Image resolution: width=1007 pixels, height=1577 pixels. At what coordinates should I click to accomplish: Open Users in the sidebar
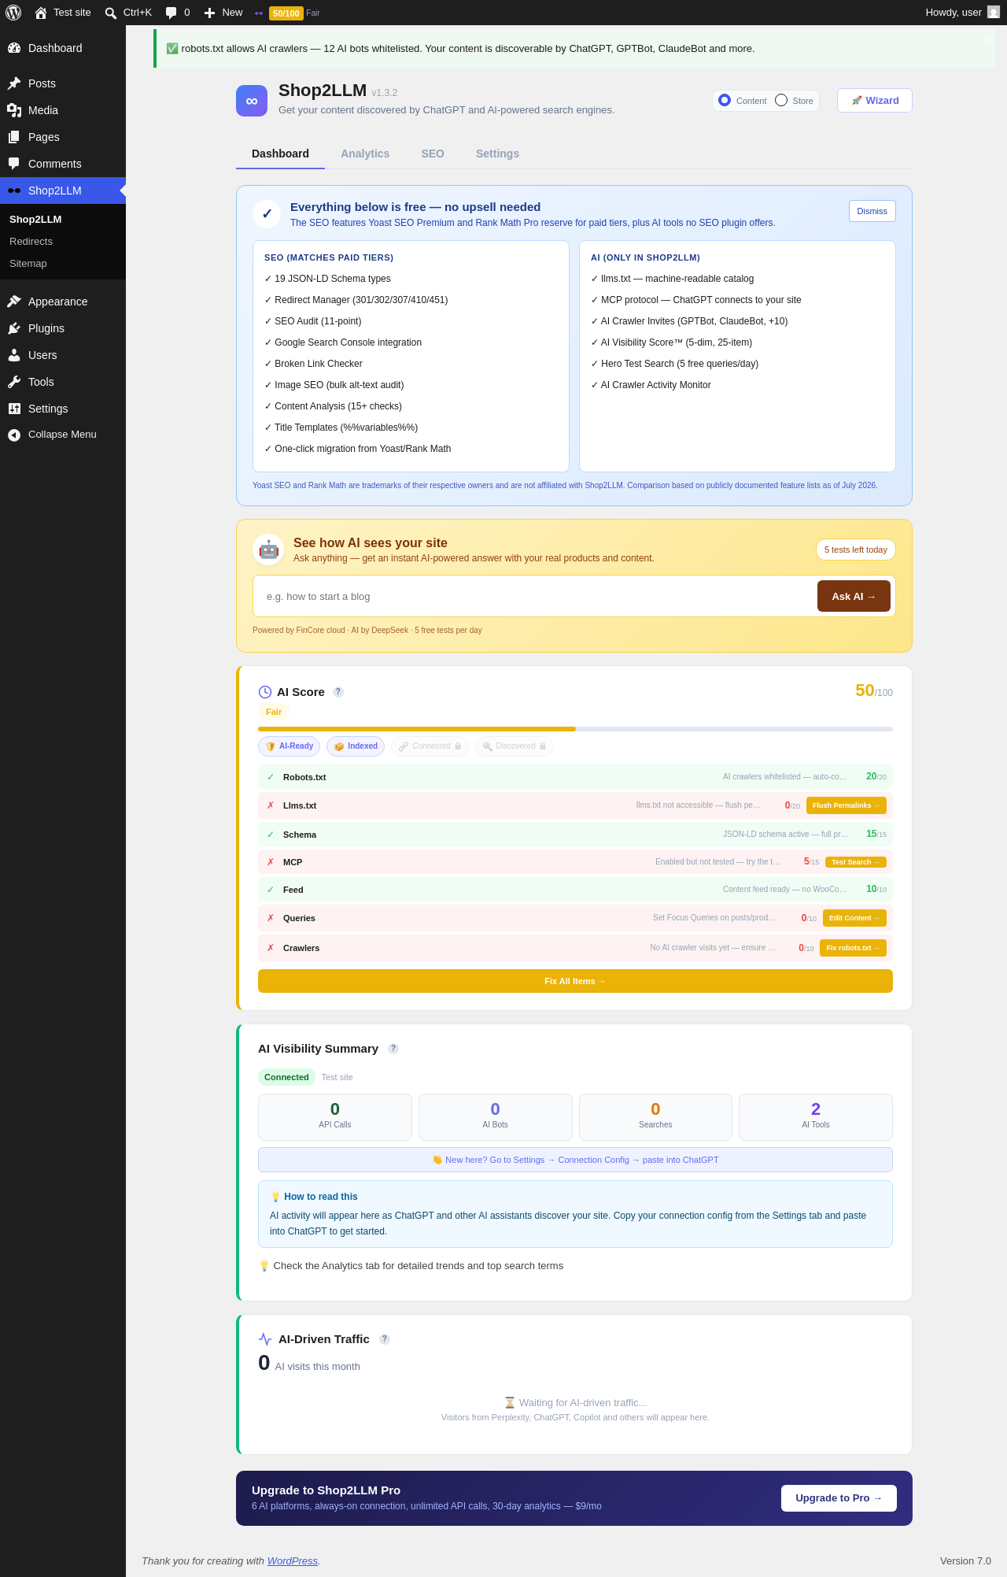[63, 355]
